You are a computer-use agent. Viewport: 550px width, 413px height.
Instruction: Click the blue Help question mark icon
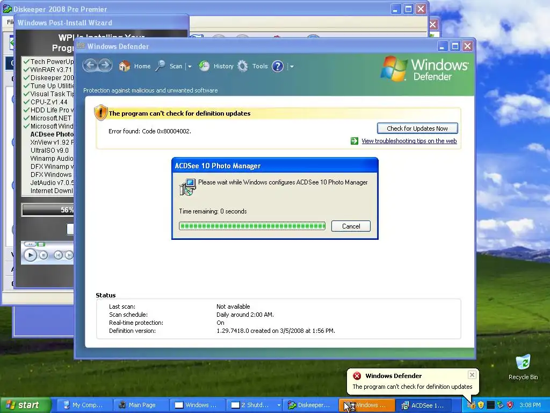[x=278, y=66]
